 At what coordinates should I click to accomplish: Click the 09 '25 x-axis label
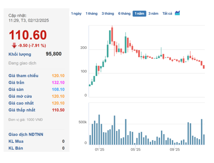click(175, 149)
